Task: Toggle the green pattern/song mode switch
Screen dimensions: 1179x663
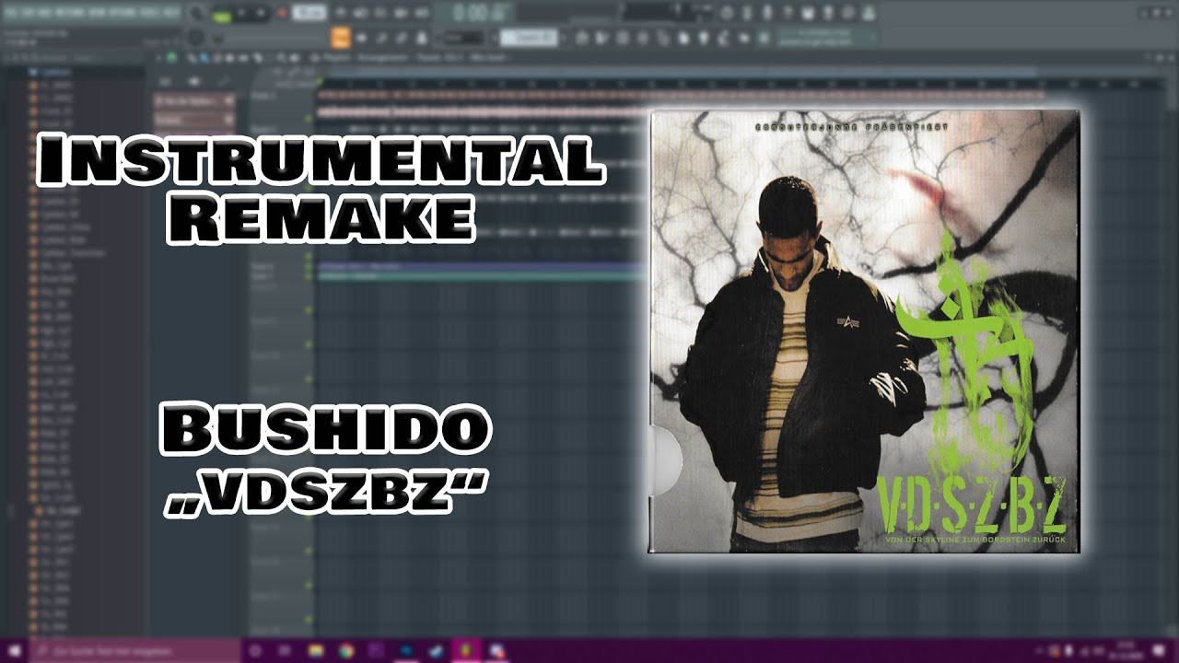Action: (x=222, y=15)
